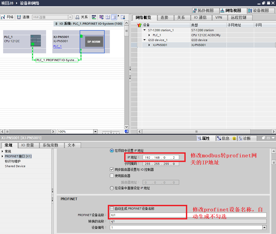Select the PLC_1 CPU 1212C device image
276x234 pixels.
36,41
